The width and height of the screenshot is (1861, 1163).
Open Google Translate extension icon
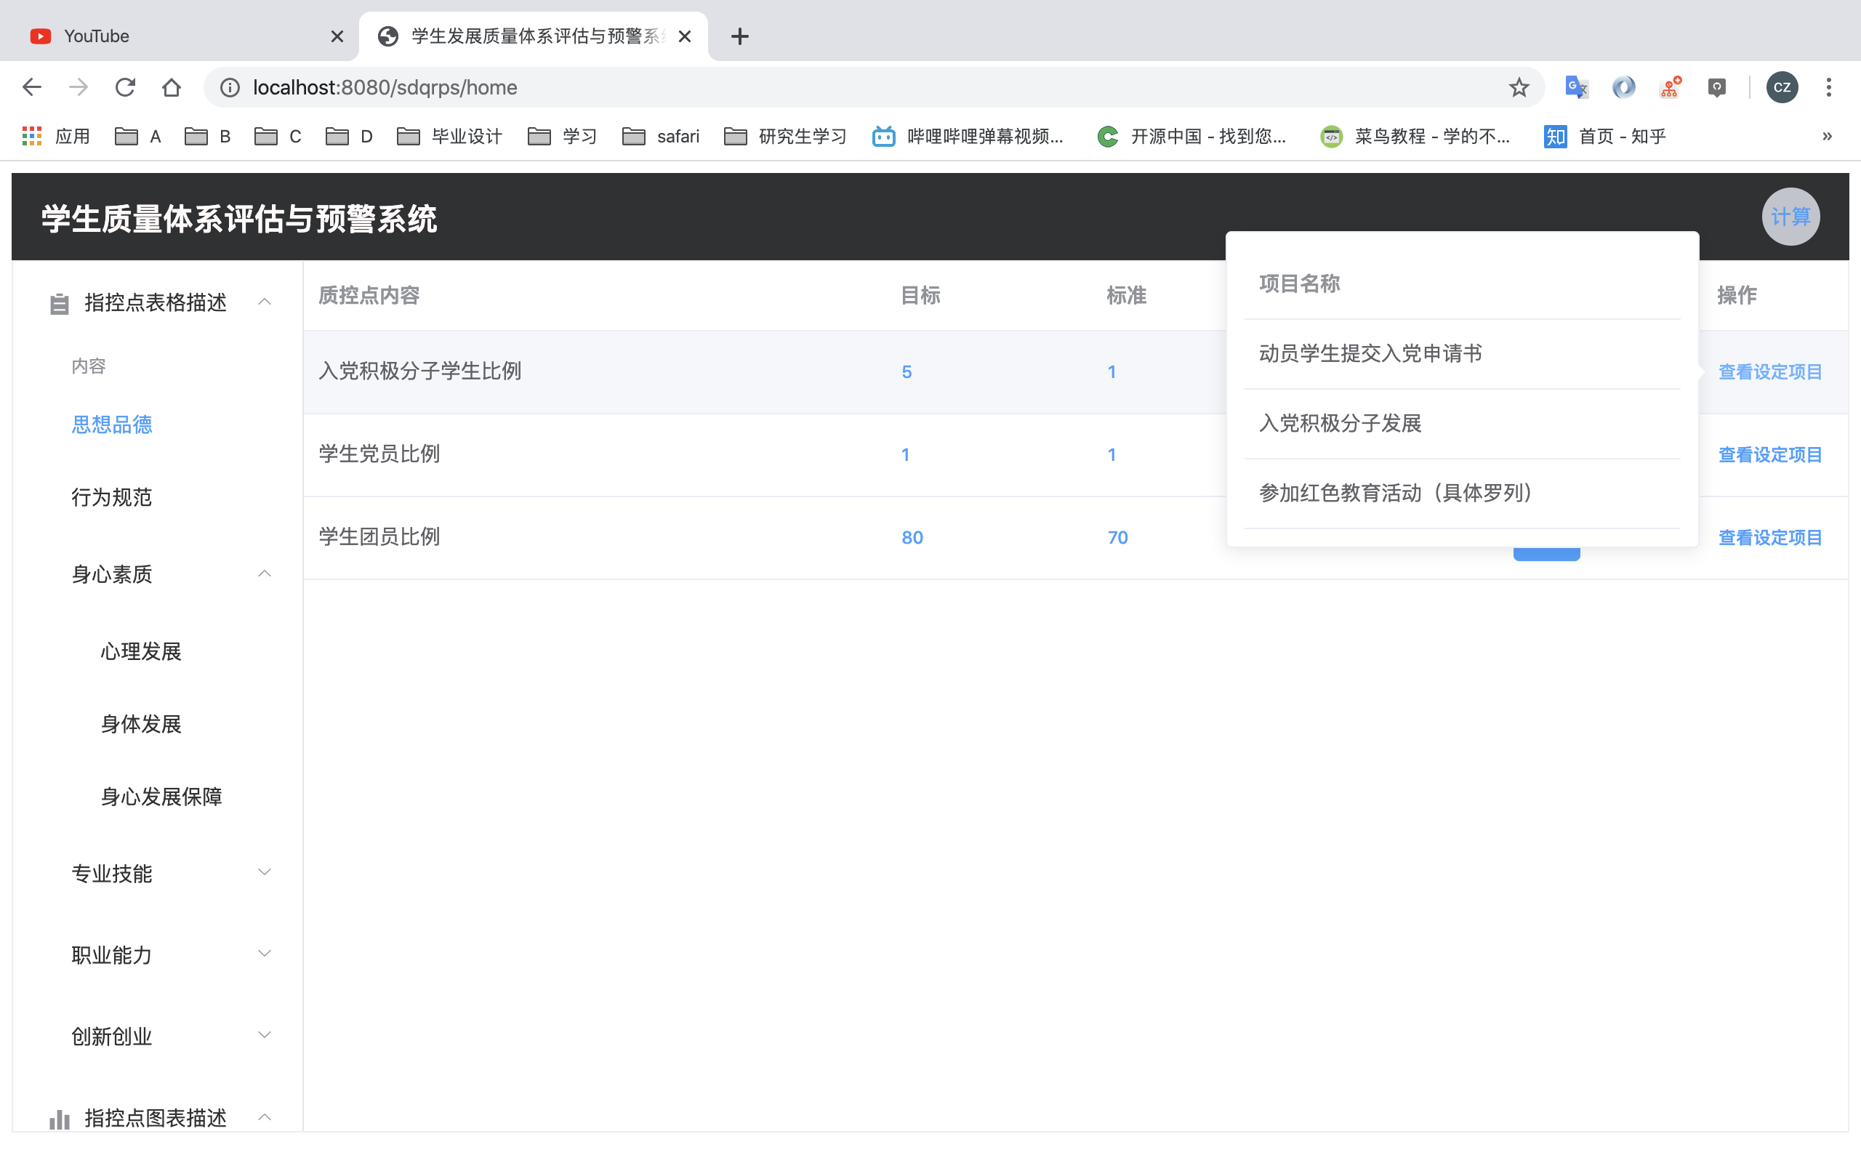coord(1576,88)
